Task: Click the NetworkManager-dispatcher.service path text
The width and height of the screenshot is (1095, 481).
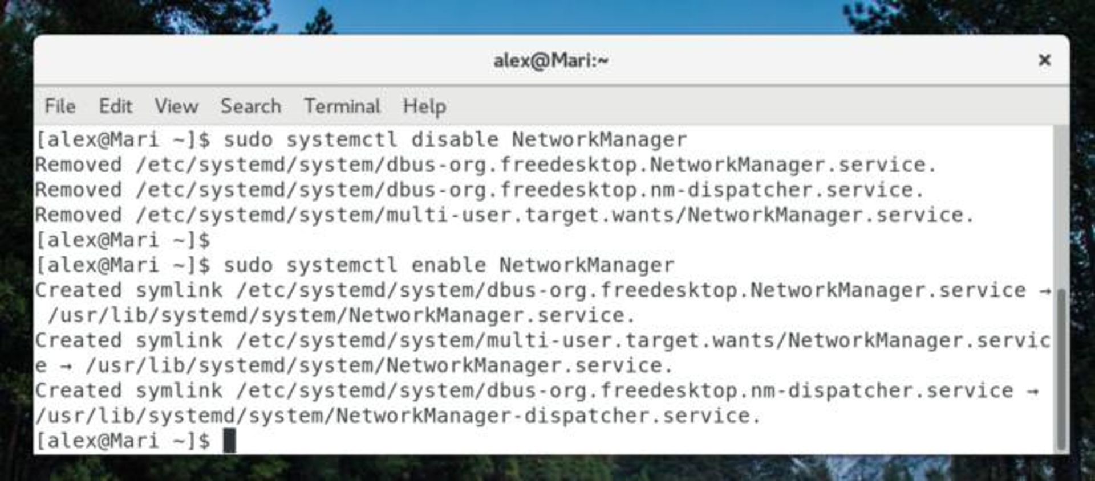Action: click(x=399, y=415)
